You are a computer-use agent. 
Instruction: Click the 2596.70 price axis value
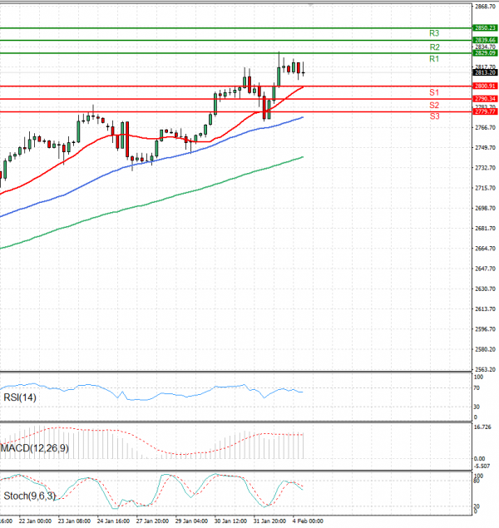click(485, 329)
